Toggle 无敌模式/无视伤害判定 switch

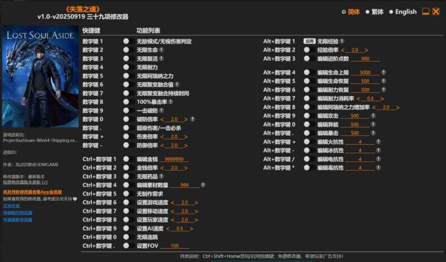tap(129, 41)
